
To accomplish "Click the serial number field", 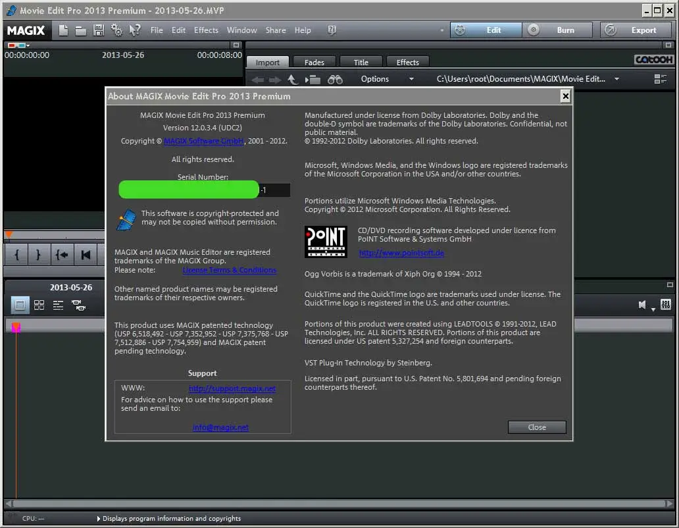I will coord(205,190).
